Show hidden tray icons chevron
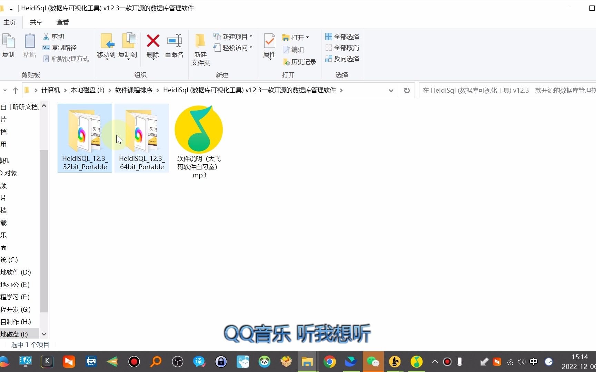The height and width of the screenshot is (372, 596). pos(435,362)
